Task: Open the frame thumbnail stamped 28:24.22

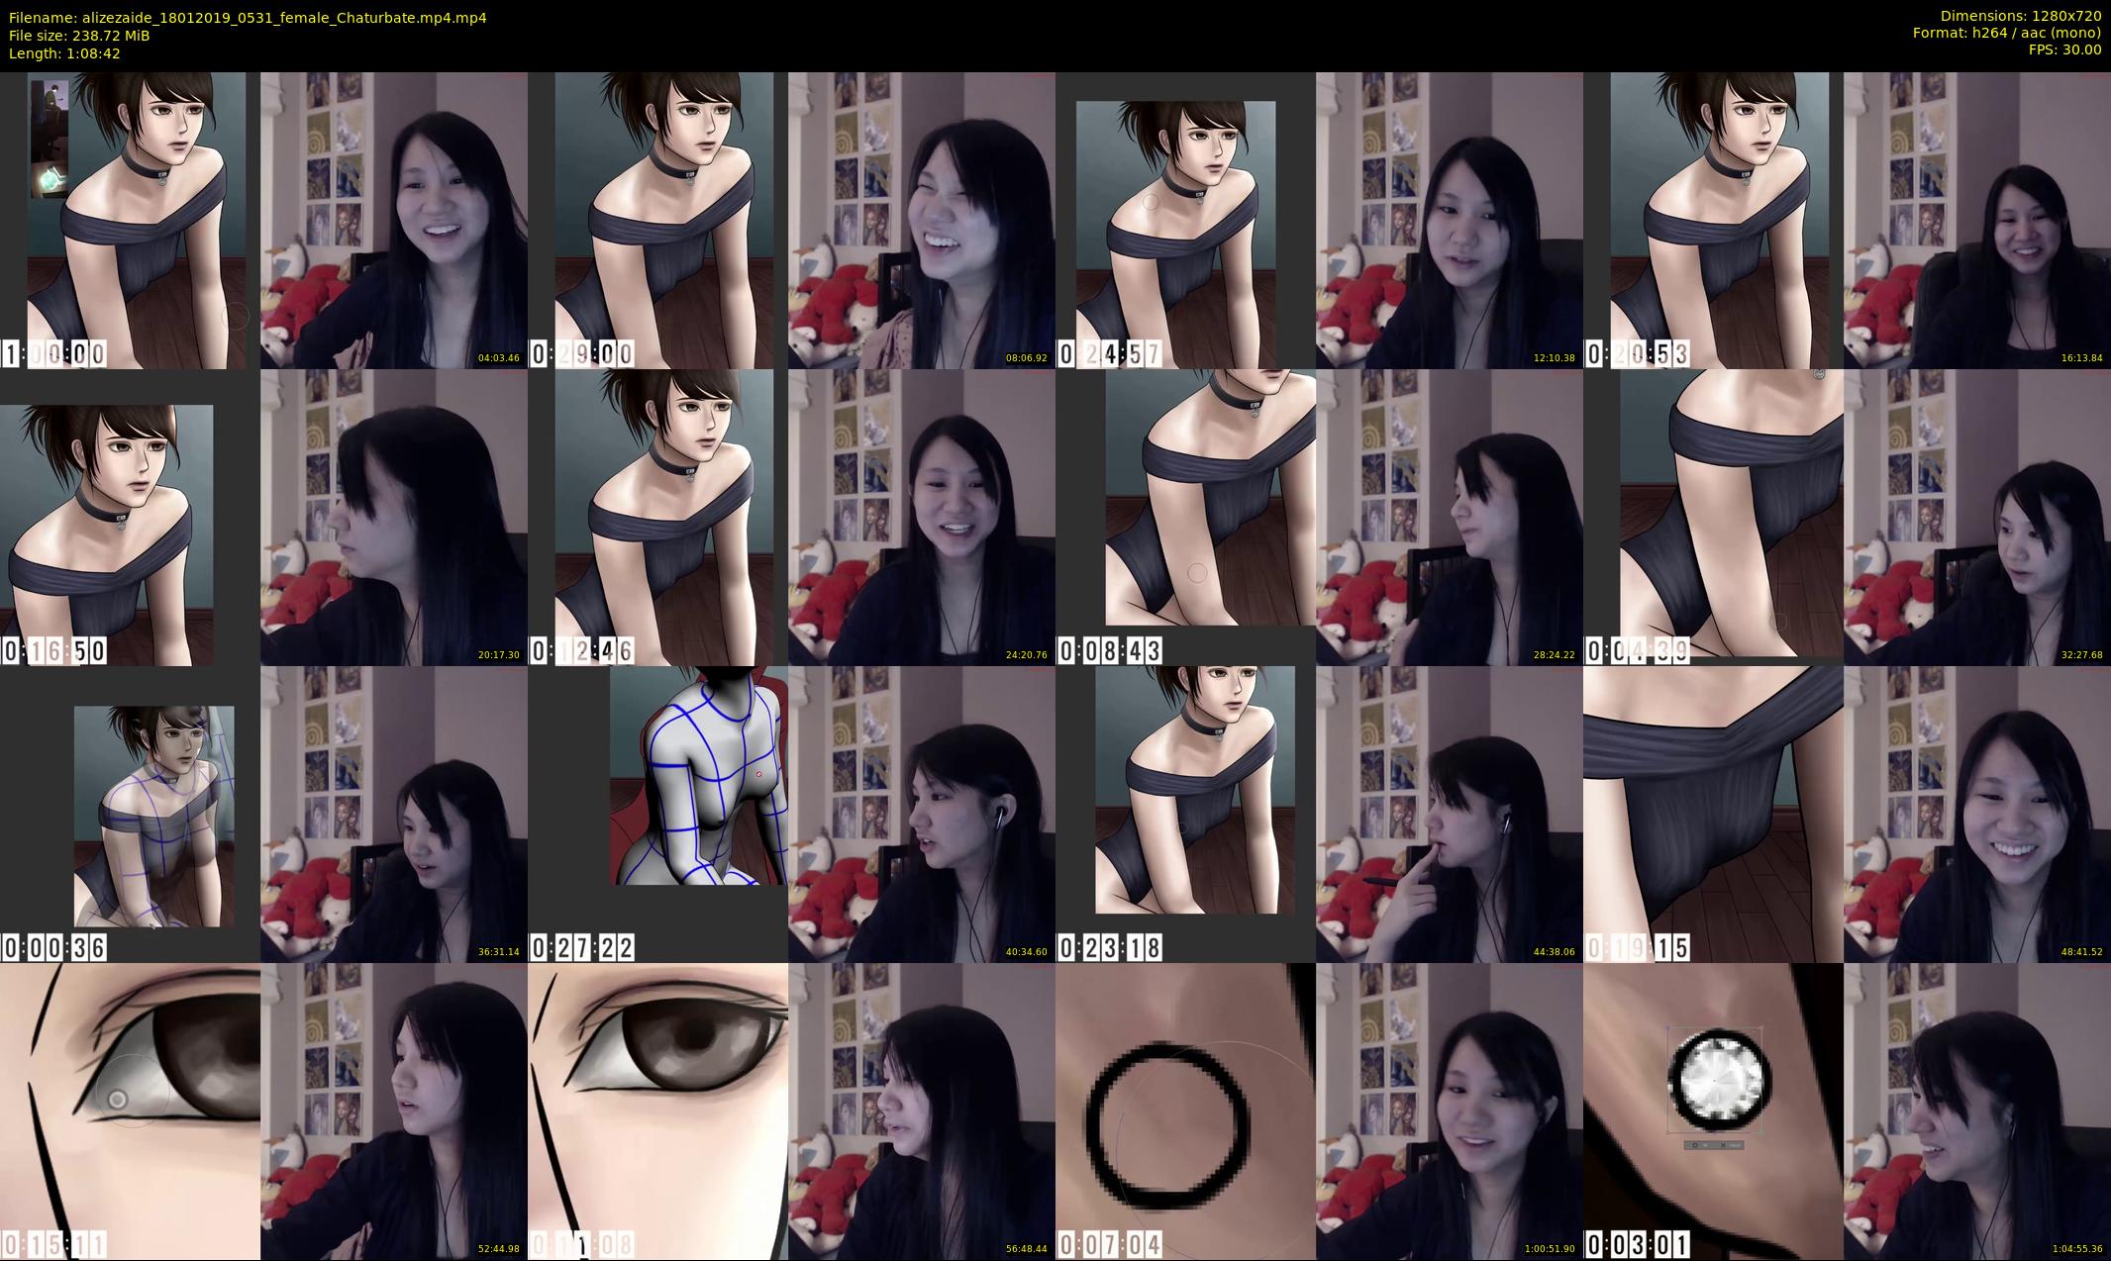Action: pos(1319,517)
